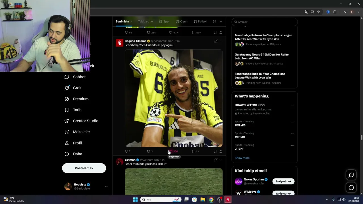Image resolution: width=363 pixels, height=204 pixels.
Task: Share the post with 4.7K likes
Action: pos(221,33)
